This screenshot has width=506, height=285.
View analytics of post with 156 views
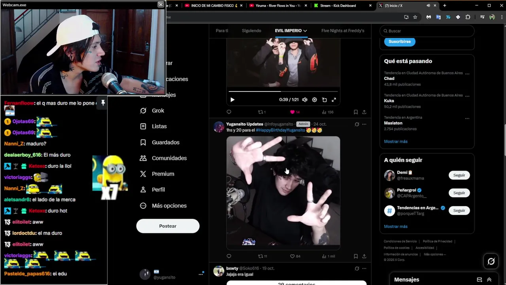[x=327, y=112]
